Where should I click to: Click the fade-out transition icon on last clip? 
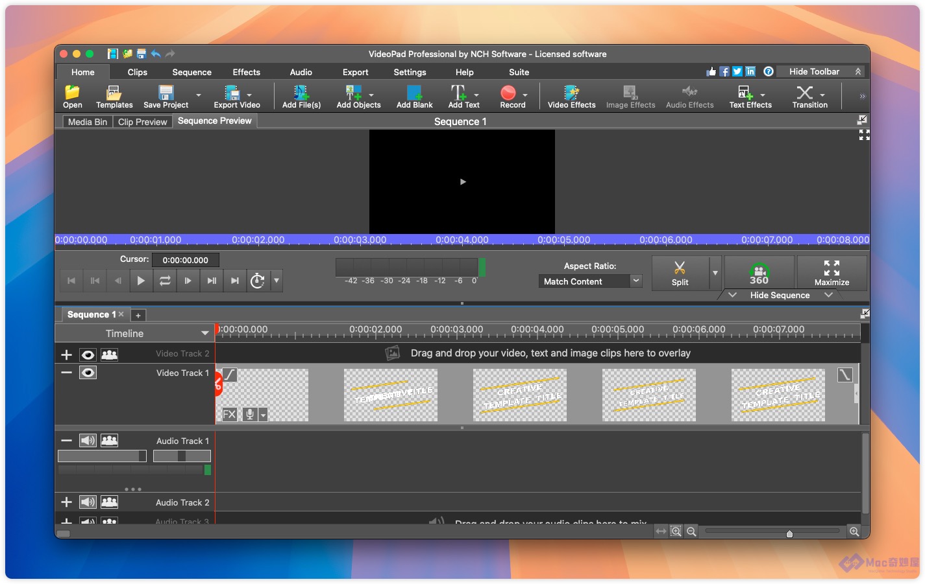click(845, 375)
